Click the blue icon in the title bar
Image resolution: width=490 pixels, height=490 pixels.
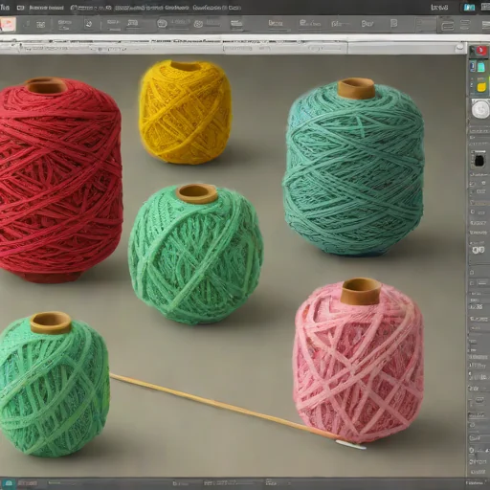(x=470, y=8)
